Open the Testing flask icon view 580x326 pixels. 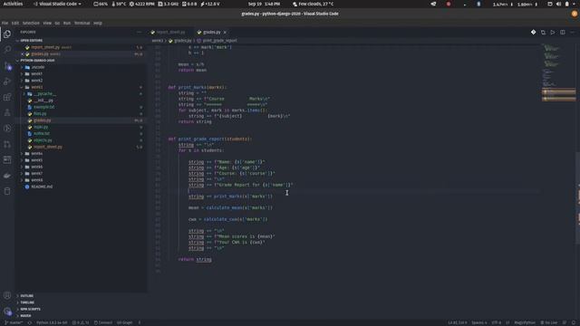coord(7,112)
